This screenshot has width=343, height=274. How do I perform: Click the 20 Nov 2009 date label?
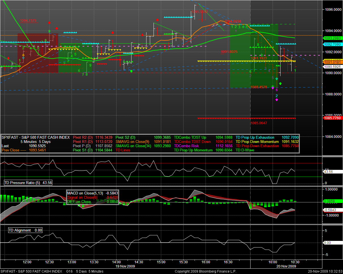point(286,266)
